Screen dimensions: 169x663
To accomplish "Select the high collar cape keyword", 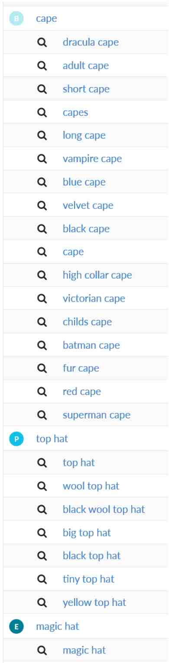I will 97,275.
